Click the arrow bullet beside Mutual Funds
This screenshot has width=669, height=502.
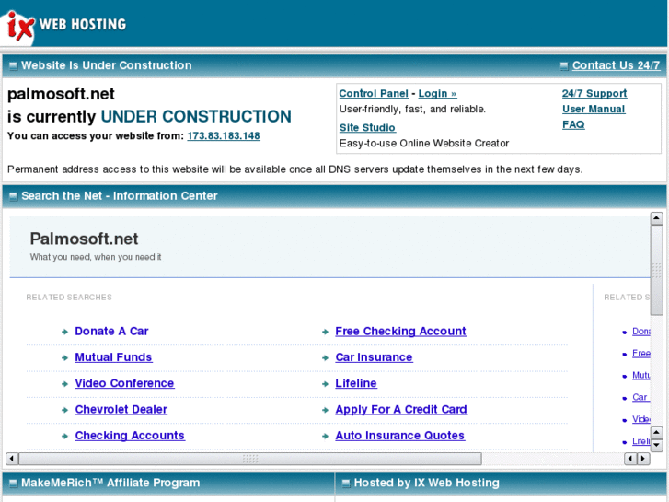(x=64, y=358)
